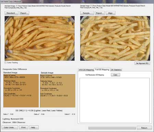This screenshot has width=154, height=132.
Task: Click the DE CMC(1:1) result text
Action: pyautogui.click(x=39, y=110)
